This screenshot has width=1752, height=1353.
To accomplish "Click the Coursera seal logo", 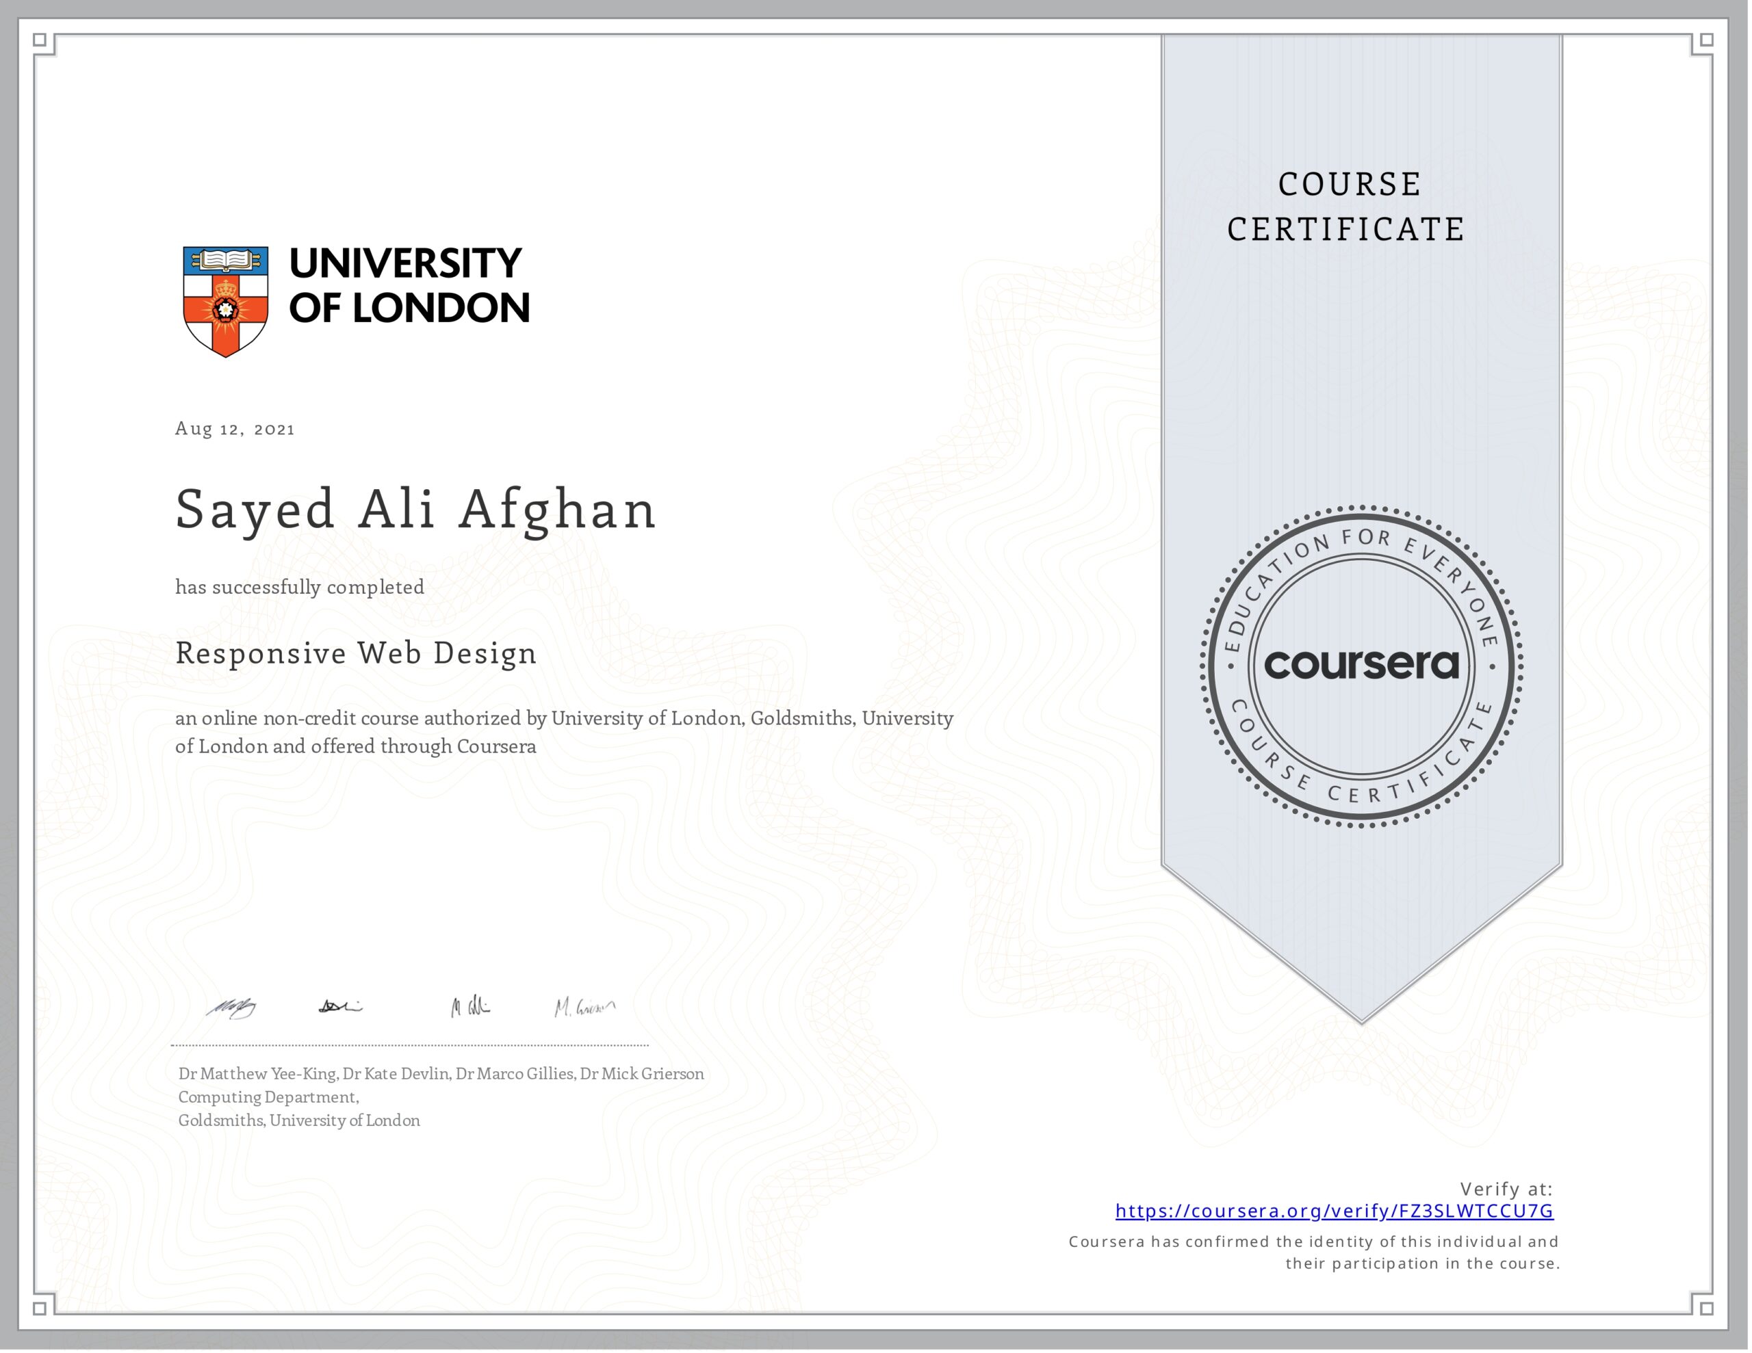I will (1361, 666).
